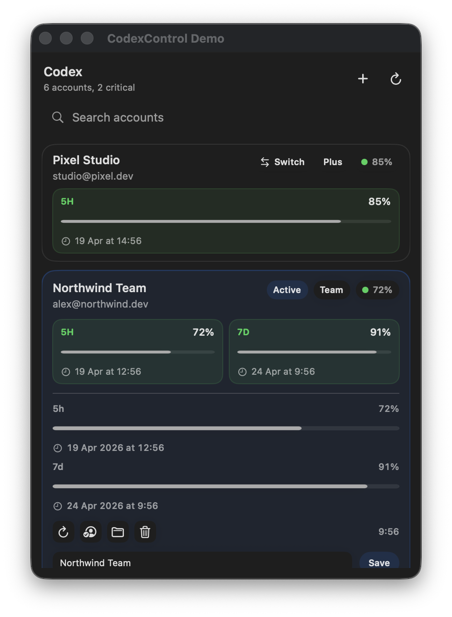Click the Plus plan label on Pixel Studio
452x617 pixels.
tap(333, 162)
